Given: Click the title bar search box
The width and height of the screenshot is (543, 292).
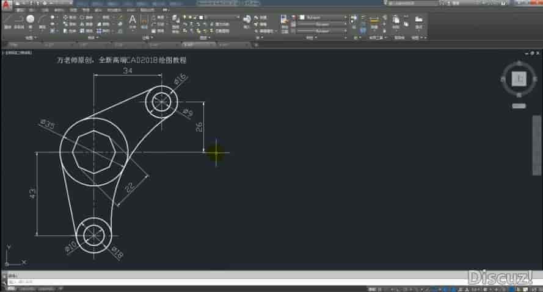Looking at the screenshot, I should [412, 3].
